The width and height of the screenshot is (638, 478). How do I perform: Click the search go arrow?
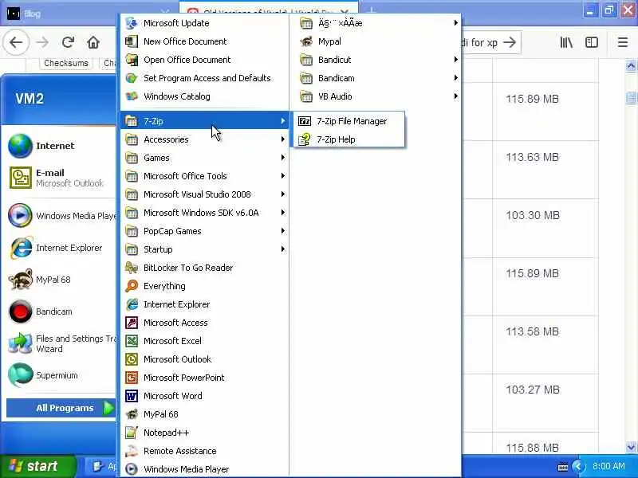pos(510,42)
